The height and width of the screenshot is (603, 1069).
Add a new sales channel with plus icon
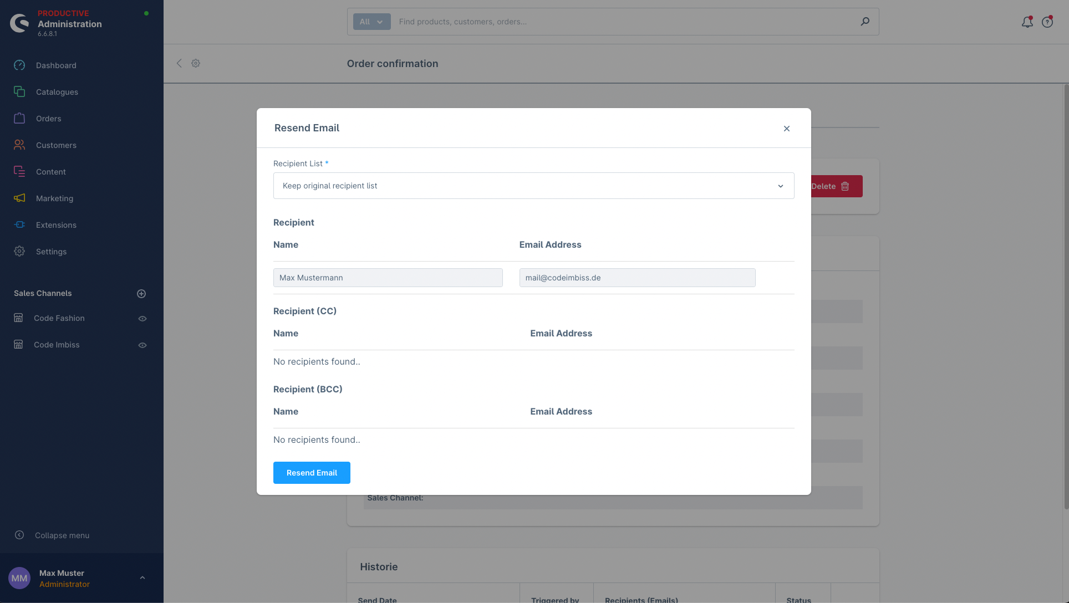click(x=141, y=294)
